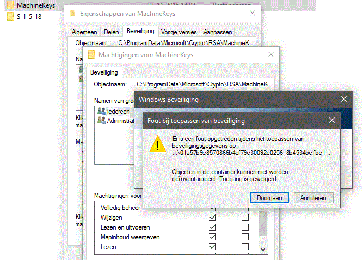Click the Objectnaam path in Eigenschappen window

coord(183,43)
